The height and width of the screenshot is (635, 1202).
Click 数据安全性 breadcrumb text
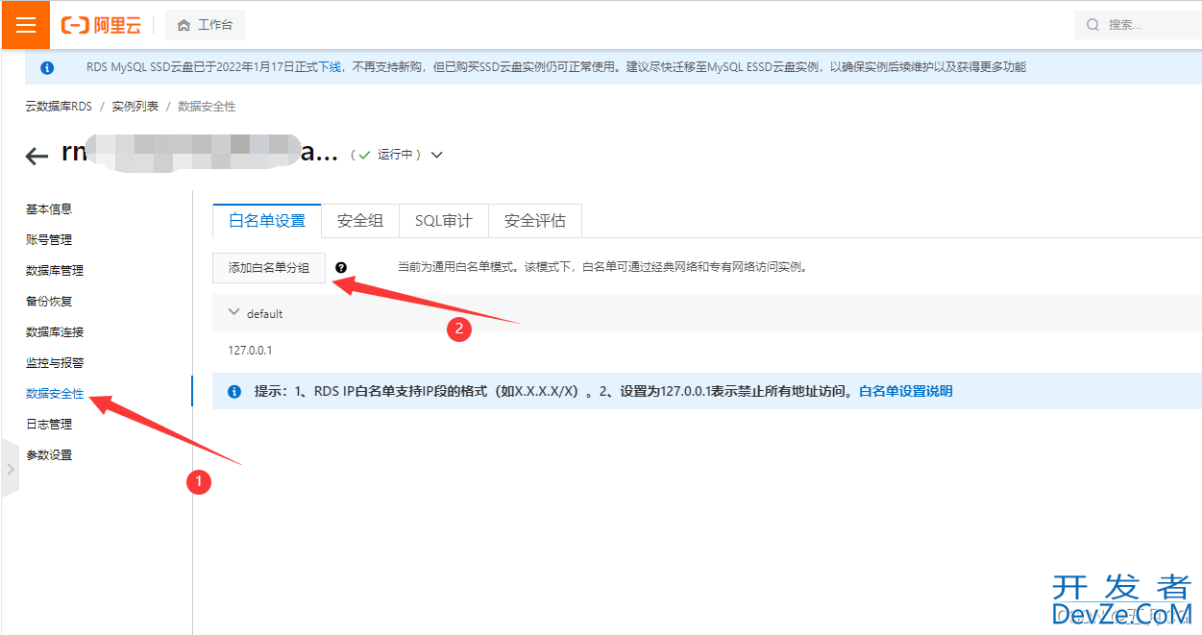coord(207,107)
